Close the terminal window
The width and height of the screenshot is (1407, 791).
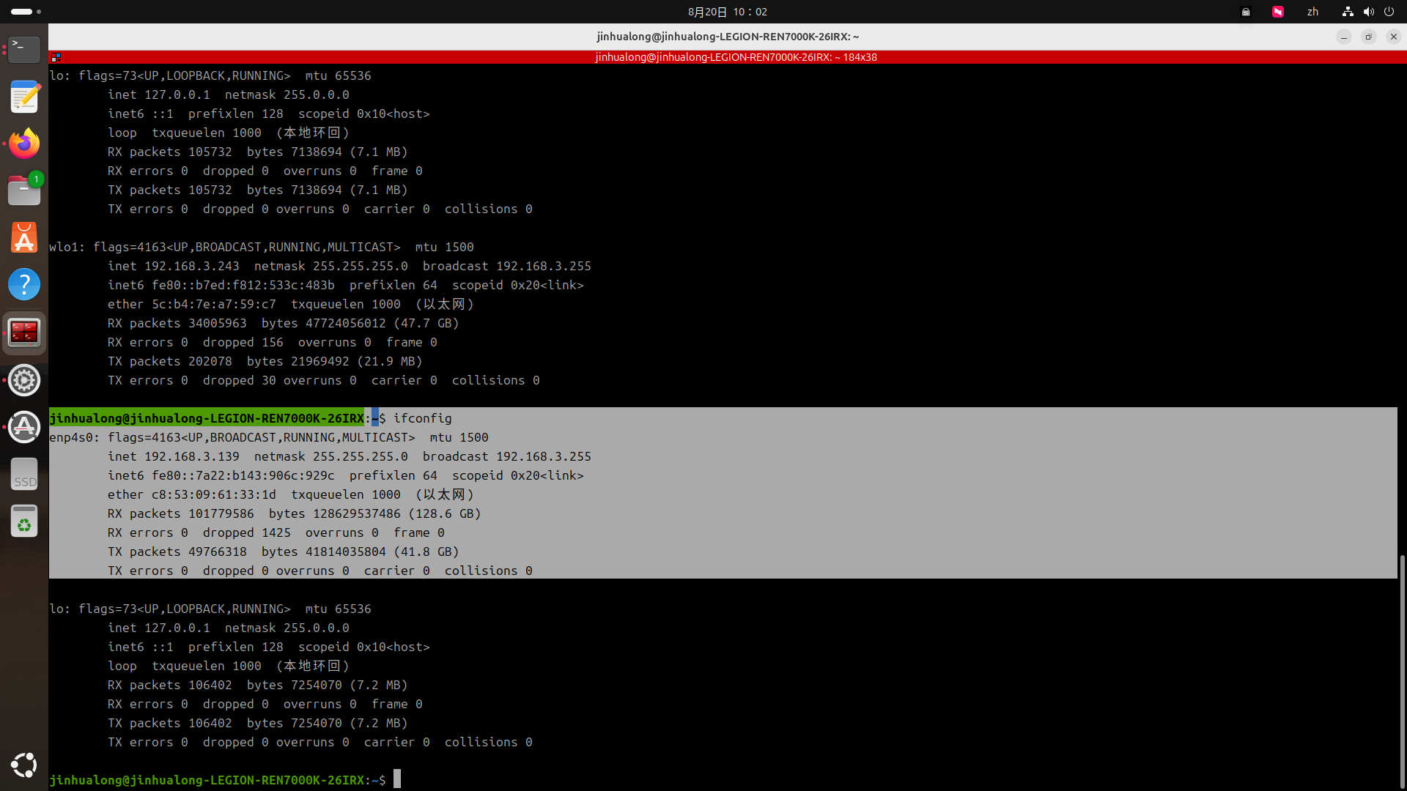pos(1393,37)
